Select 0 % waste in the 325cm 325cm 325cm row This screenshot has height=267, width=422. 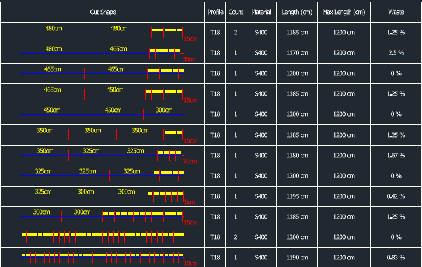(x=396, y=176)
